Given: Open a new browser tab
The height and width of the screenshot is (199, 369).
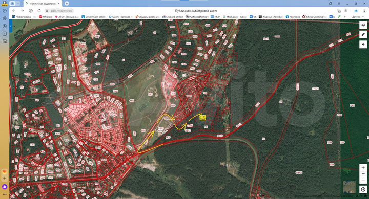Looking at the screenshot, I should (x=67, y=3).
